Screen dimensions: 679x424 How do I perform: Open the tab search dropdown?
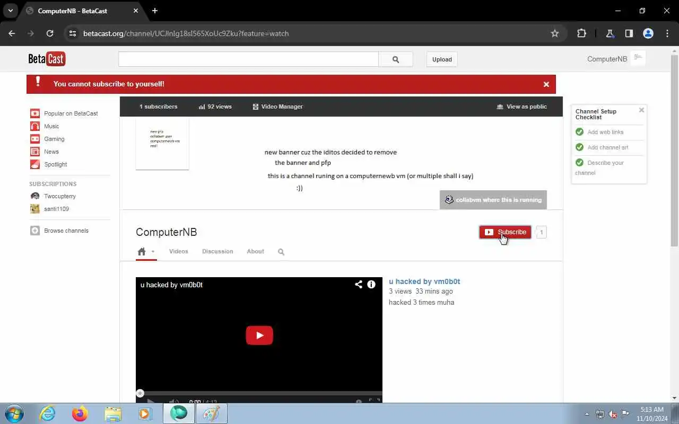coord(10,11)
